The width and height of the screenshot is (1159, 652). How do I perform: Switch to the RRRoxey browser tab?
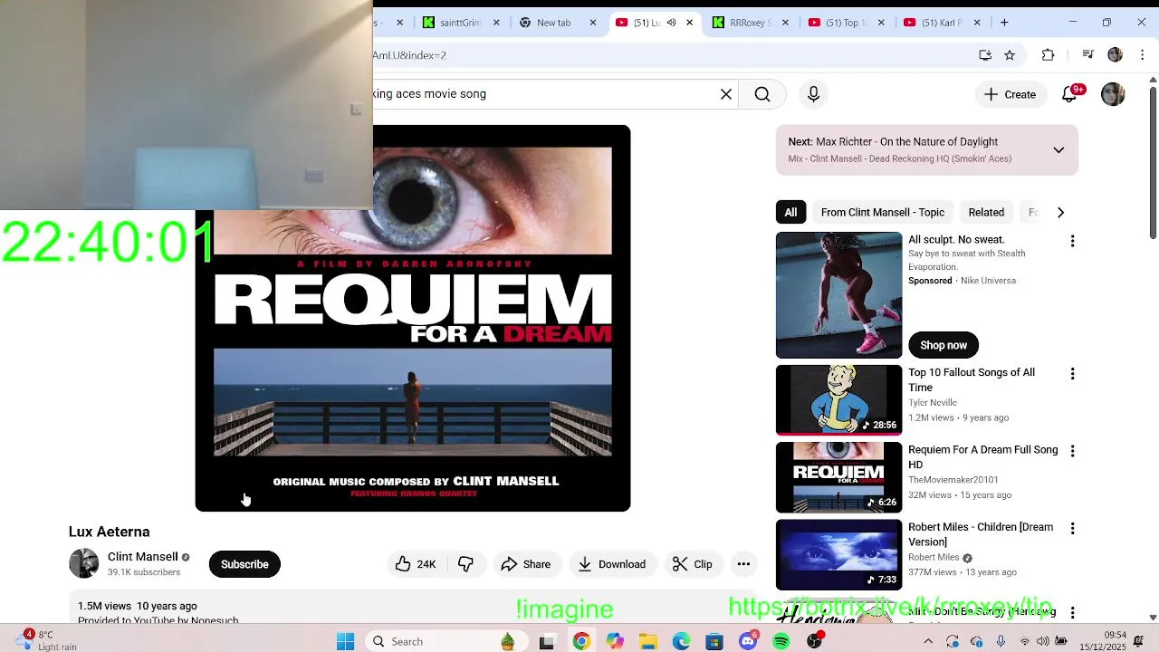750,23
